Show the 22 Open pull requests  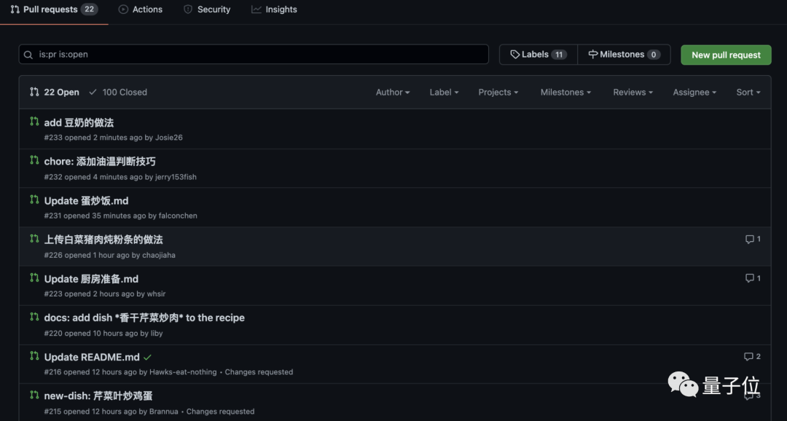click(55, 93)
